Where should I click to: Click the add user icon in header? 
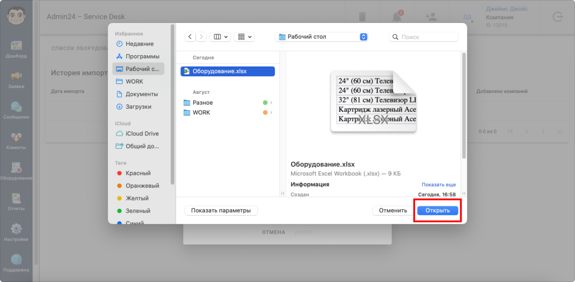(x=431, y=17)
